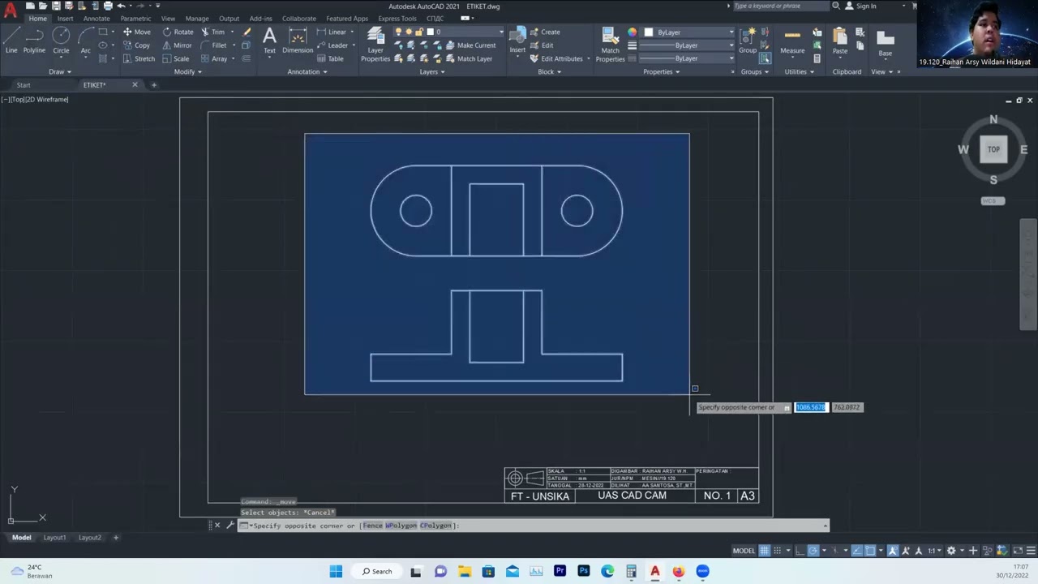The height and width of the screenshot is (584, 1038).
Task: Select the Circle tool
Action: click(x=61, y=41)
